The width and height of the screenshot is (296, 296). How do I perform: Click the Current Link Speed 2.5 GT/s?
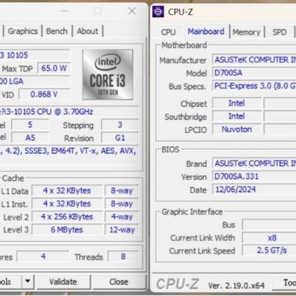(x=269, y=250)
